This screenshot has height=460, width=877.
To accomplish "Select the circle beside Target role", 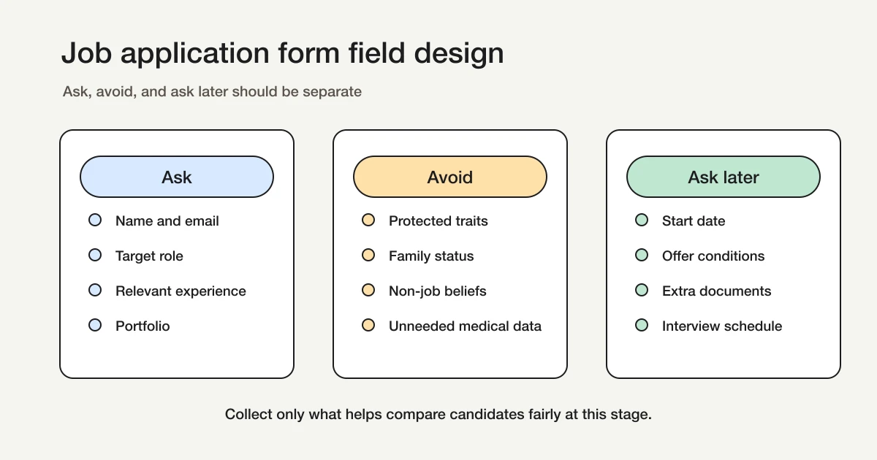I will point(95,255).
